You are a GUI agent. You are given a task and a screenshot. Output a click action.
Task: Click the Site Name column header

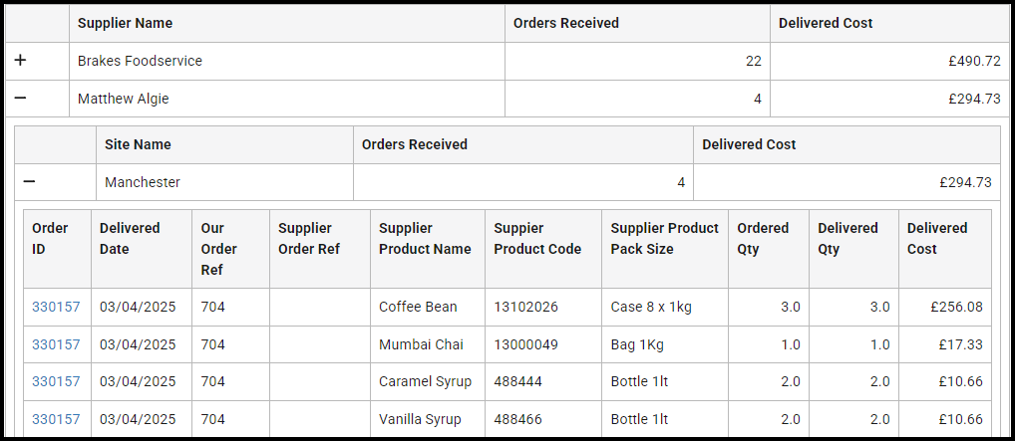point(138,144)
